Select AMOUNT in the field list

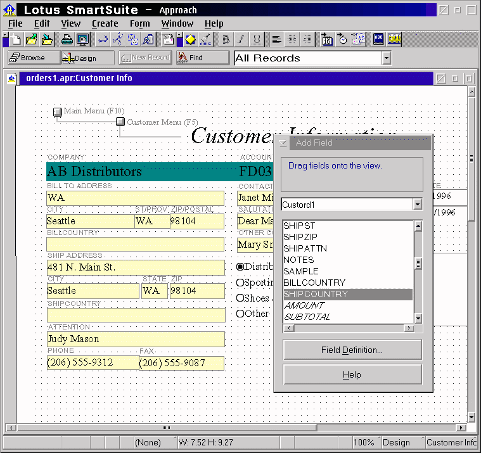coord(348,305)
